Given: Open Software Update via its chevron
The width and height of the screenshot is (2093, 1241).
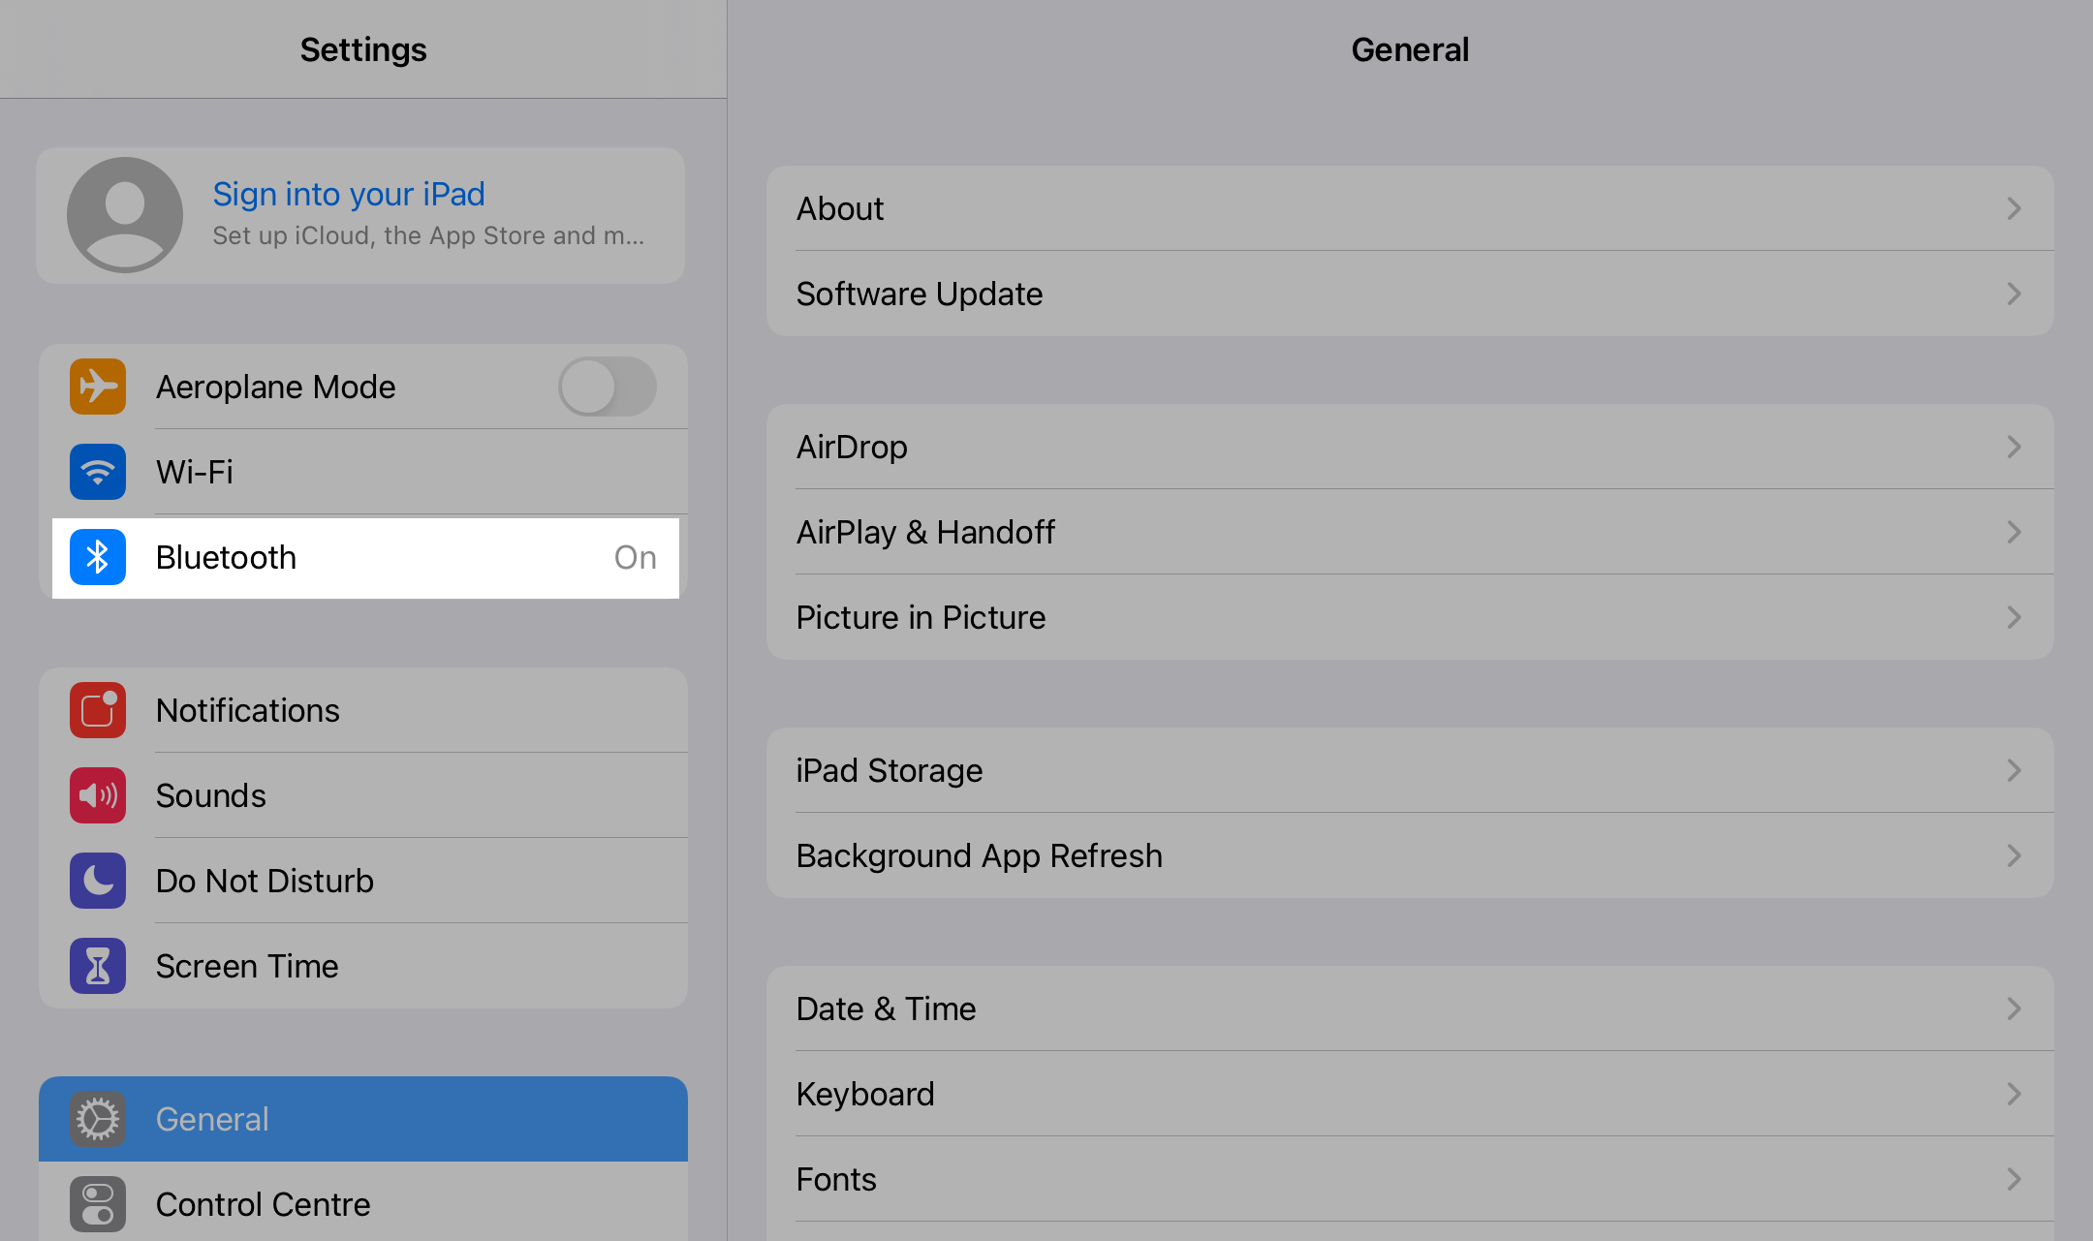Looking at the screenshot, I should click(x=2014, y=294).
